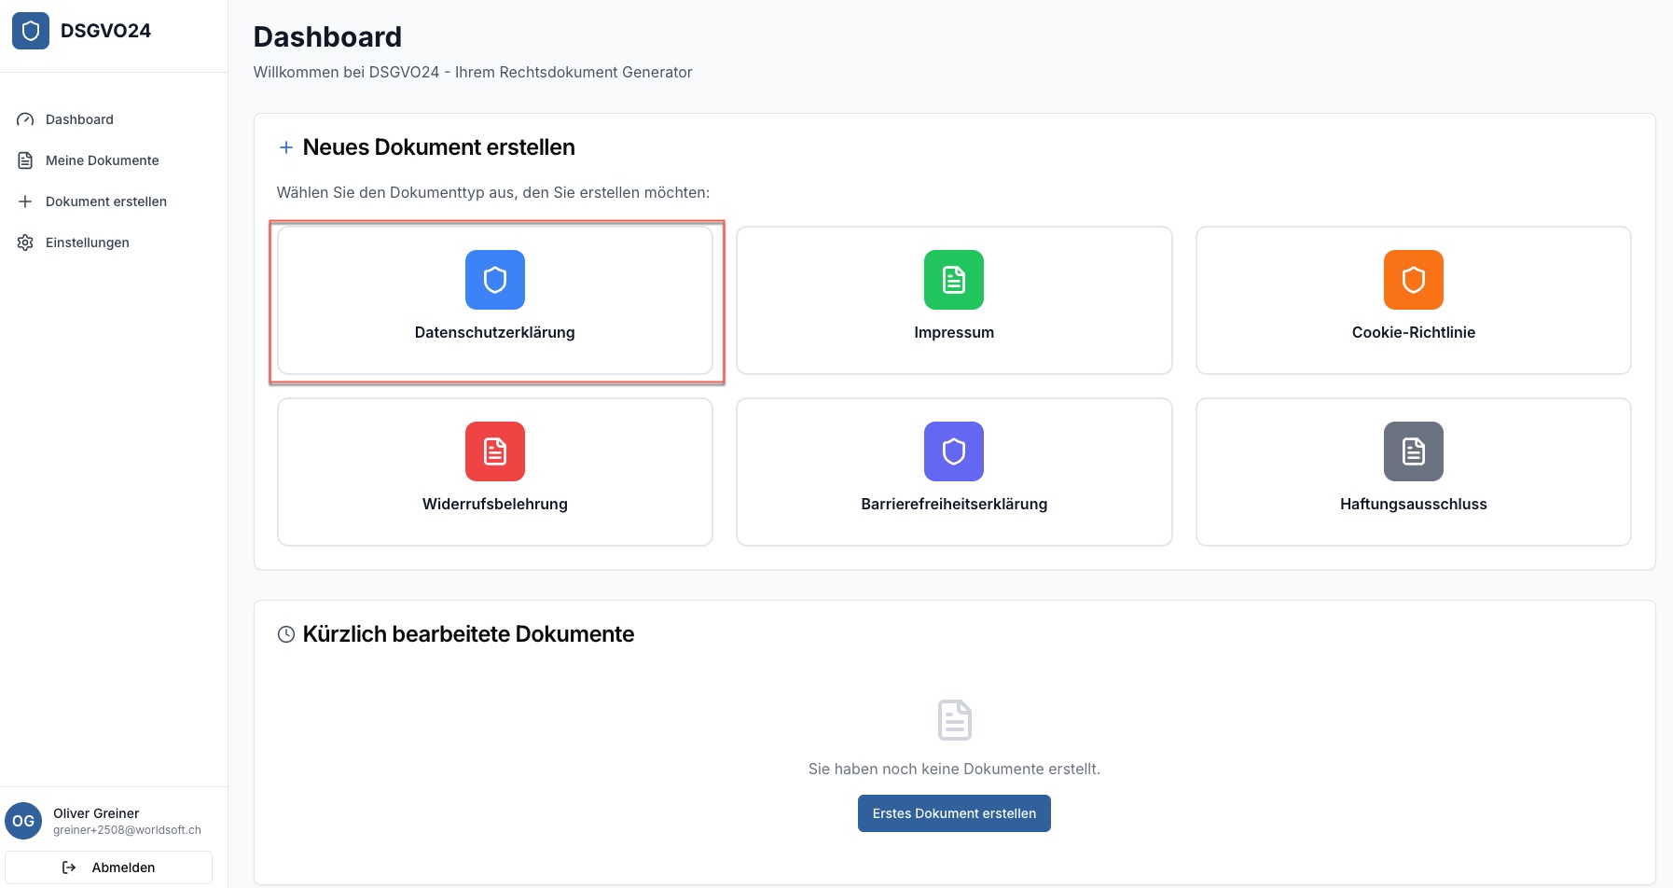Click the gray Haftungsausschluss document icon
1673x888 pixels.
click(x=1413, y=451)
